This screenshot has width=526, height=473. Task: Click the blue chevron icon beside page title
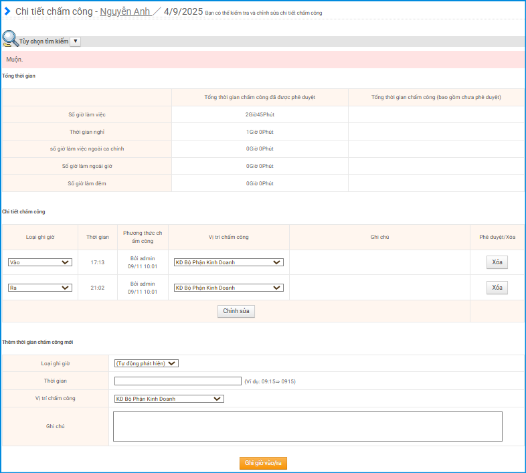click(7, 11)
